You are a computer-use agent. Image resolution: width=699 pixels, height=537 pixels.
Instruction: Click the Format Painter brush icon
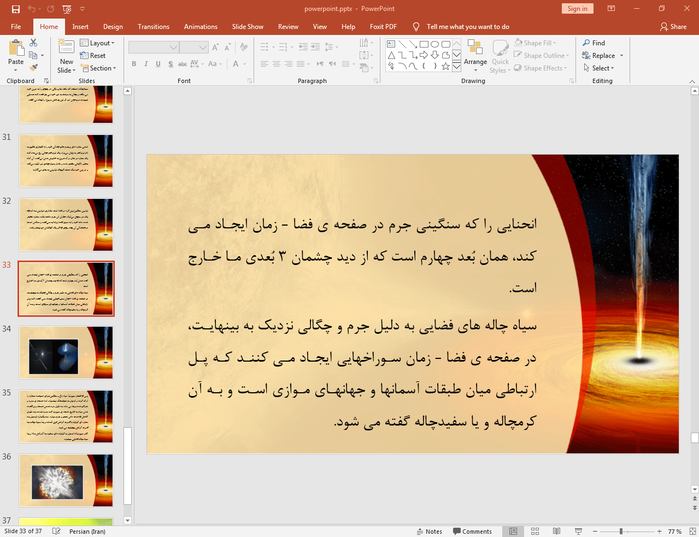click(x=33, y=68)
